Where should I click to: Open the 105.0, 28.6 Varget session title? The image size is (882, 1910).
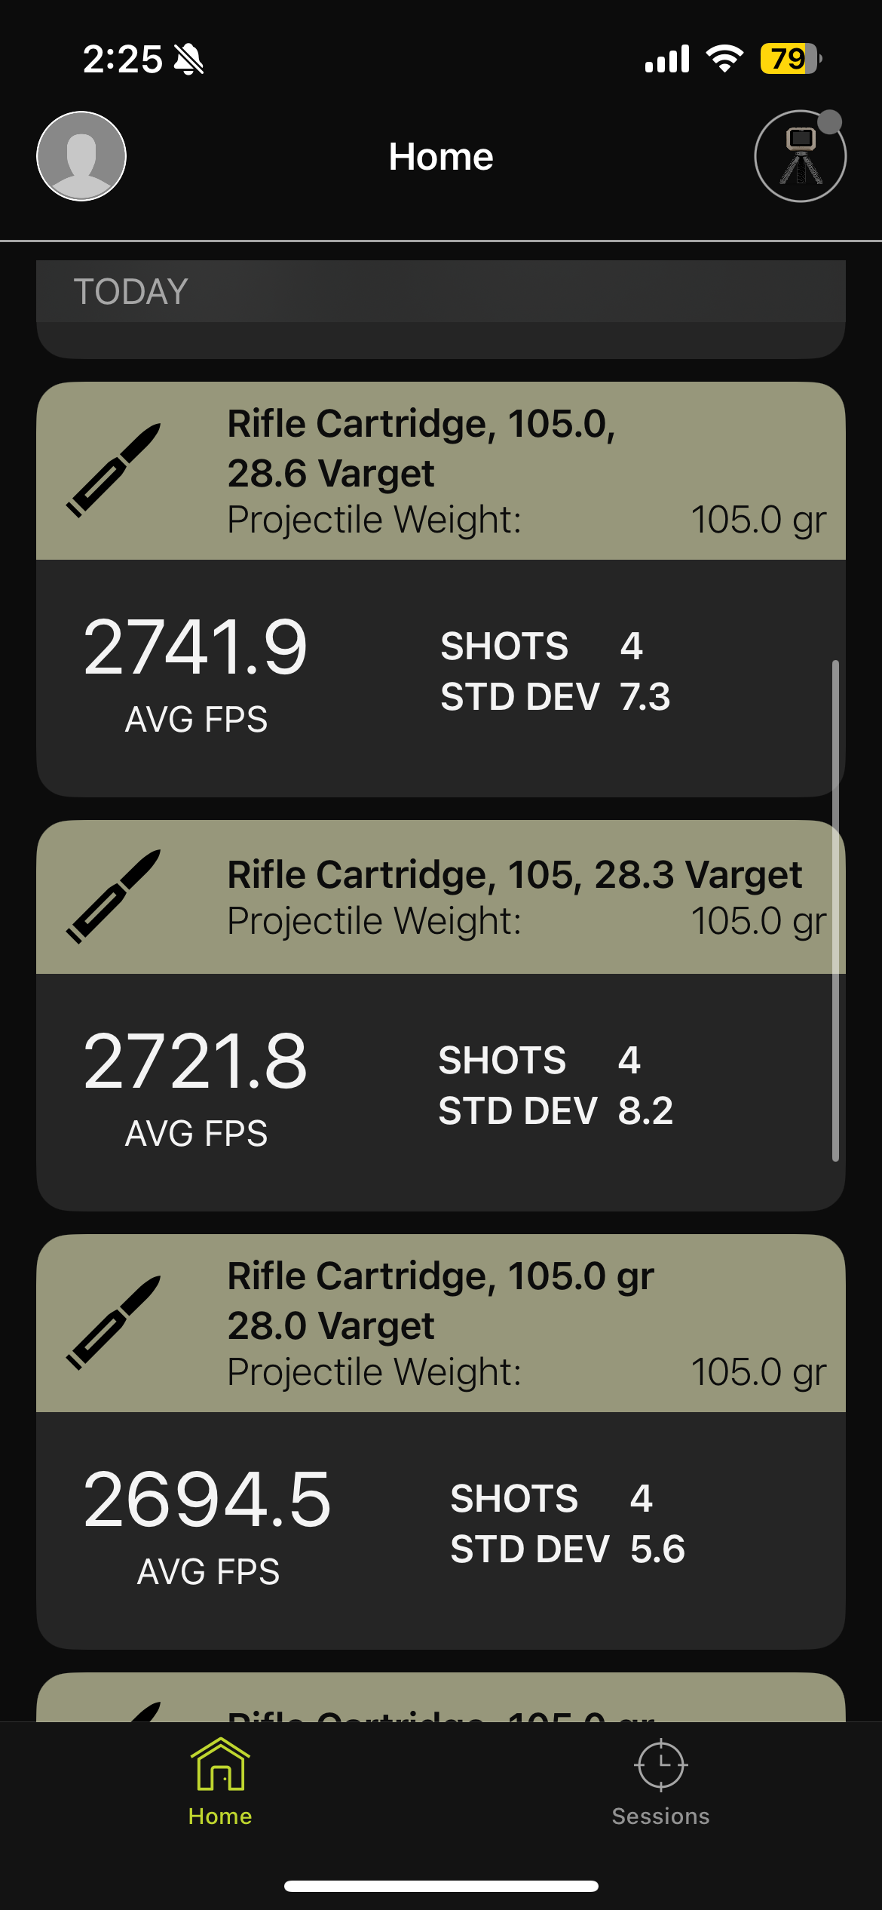421,448
